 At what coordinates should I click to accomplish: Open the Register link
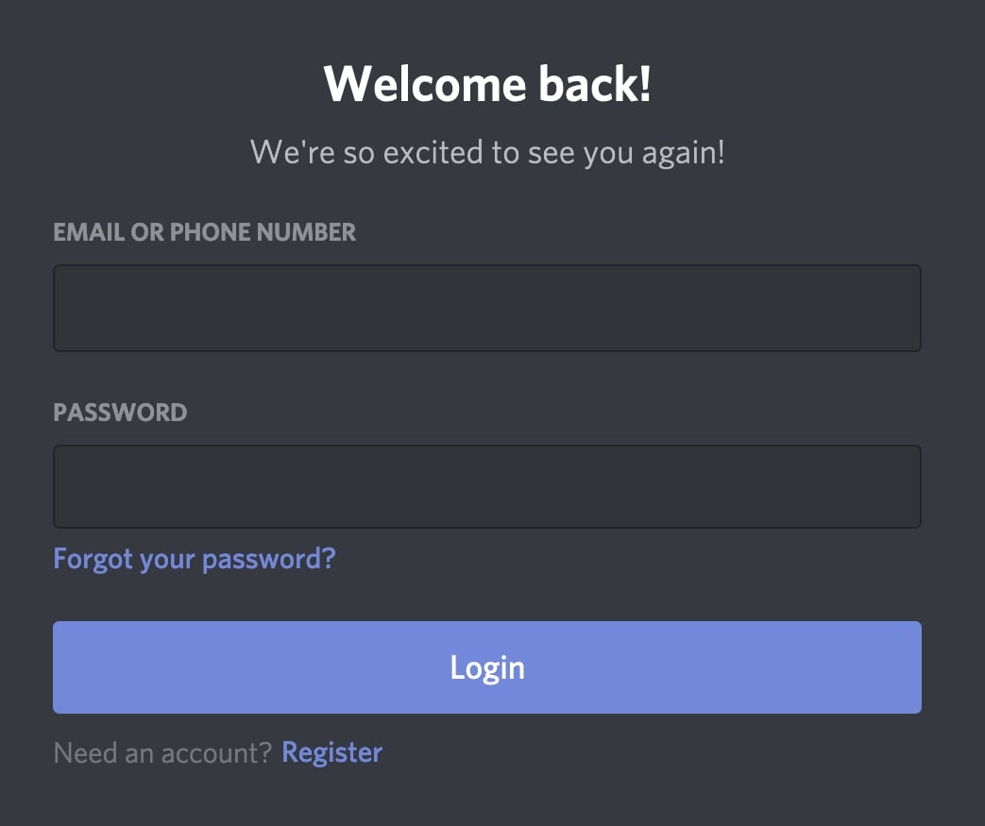(331, 752)
